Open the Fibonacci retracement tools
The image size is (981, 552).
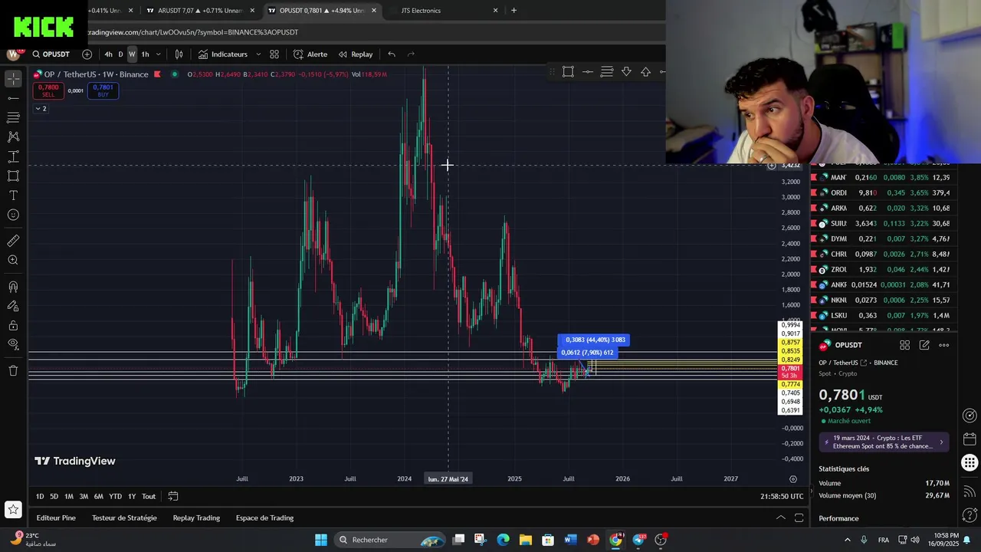[13, 117]
